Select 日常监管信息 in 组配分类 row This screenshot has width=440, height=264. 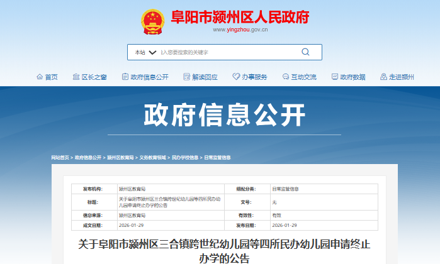pyautogui.click(x=285, y=189)
